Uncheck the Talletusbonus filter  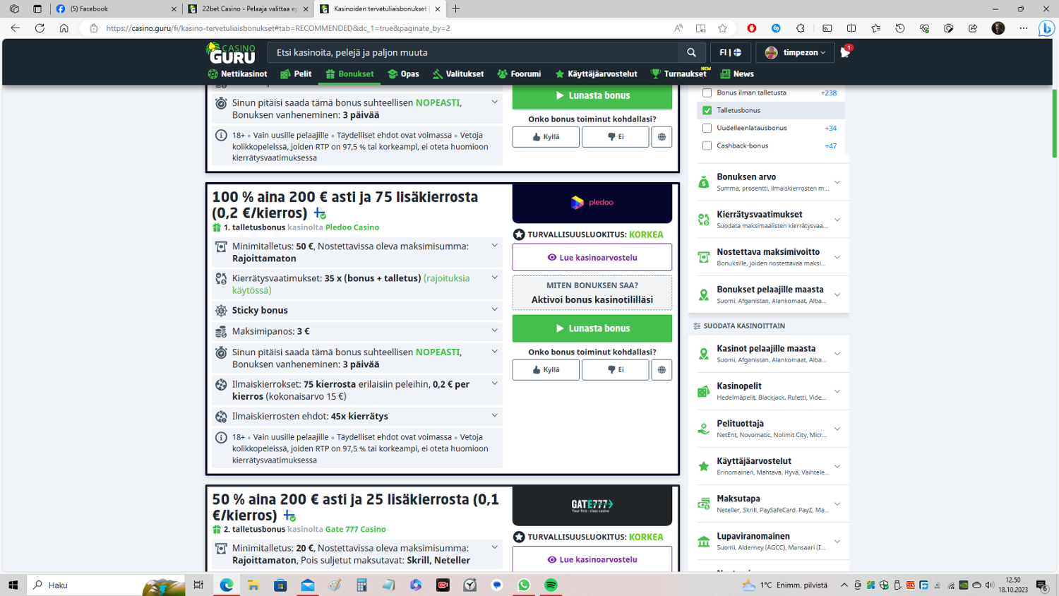point(706,110)
